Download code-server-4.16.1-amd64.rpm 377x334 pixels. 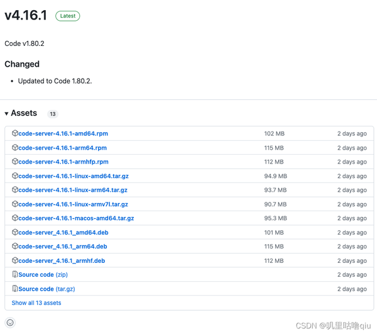click(63, 133)
